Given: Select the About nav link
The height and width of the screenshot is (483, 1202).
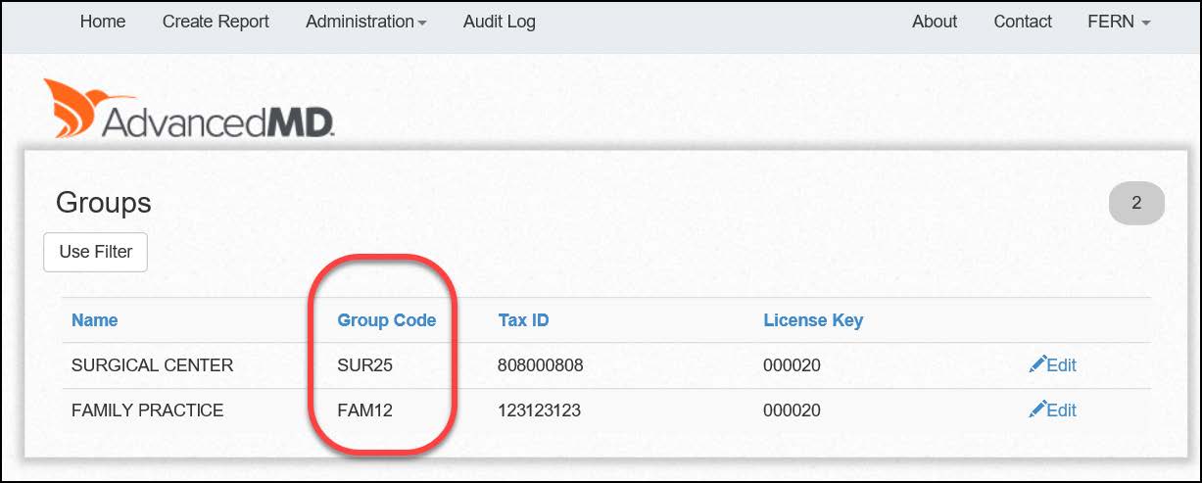Looking at the screenshot, I should tap(934, 22).
